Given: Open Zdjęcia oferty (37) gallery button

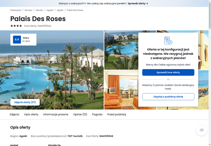Looking at the screenshot, I should 25,102.
